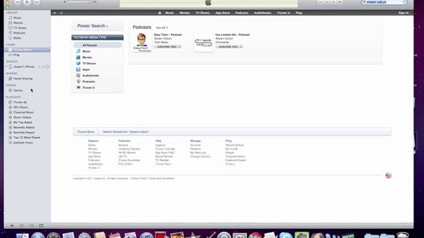Expand shawn's iPhone device tree

pos(7,67)
